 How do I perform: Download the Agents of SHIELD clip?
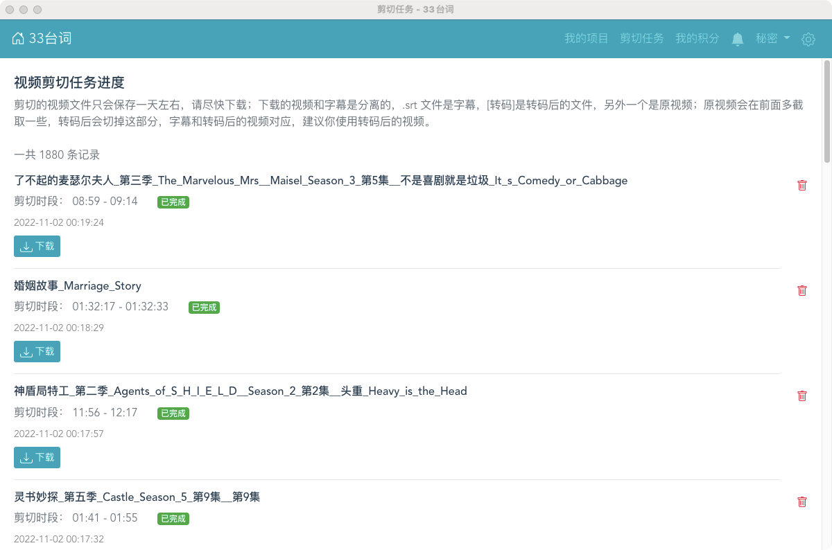click(37, 457)
